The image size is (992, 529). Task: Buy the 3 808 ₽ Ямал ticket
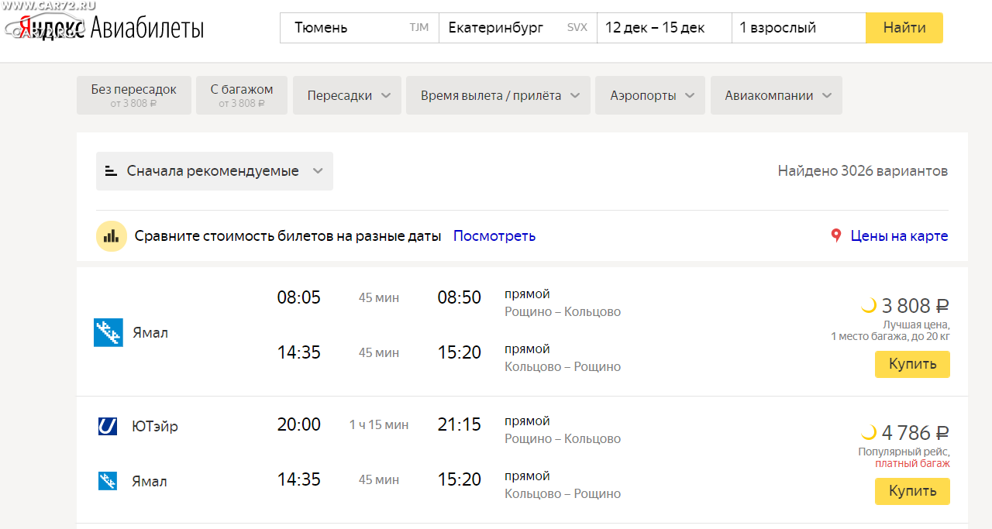tap(912, 364)
